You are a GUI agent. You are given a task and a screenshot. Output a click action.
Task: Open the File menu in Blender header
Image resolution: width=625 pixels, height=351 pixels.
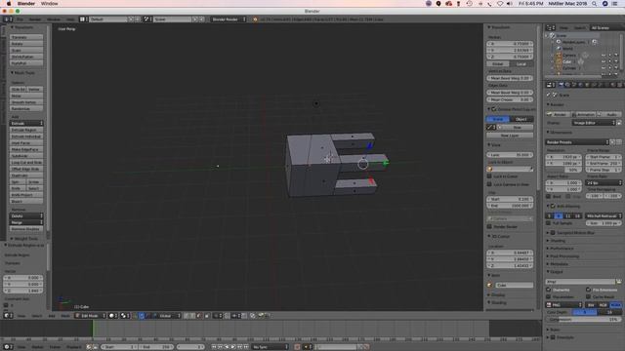click(20, 19)
